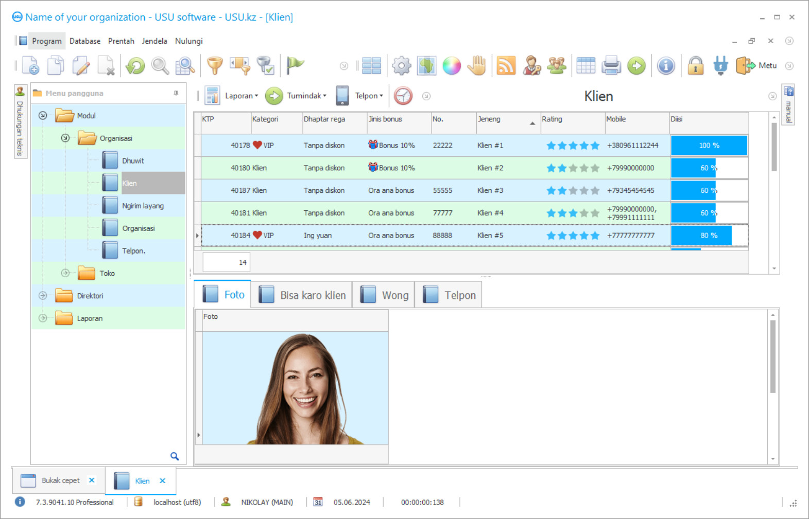Click the RSS feed orange icon
Viewport: 809px width, 519px height.
[506, 66]
